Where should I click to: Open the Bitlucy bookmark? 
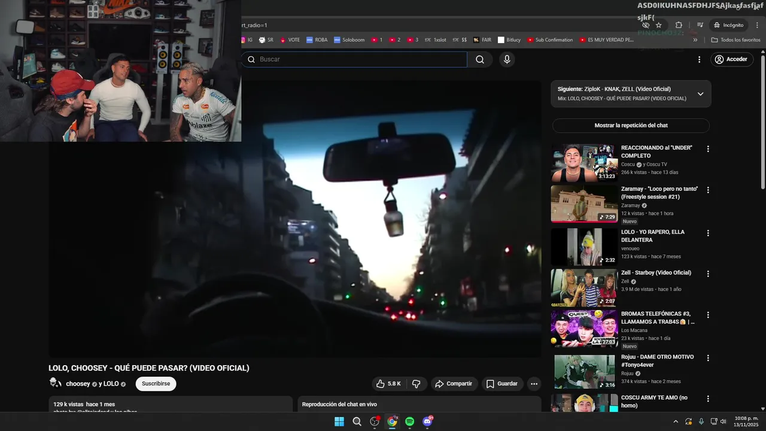tap(509, 40)
